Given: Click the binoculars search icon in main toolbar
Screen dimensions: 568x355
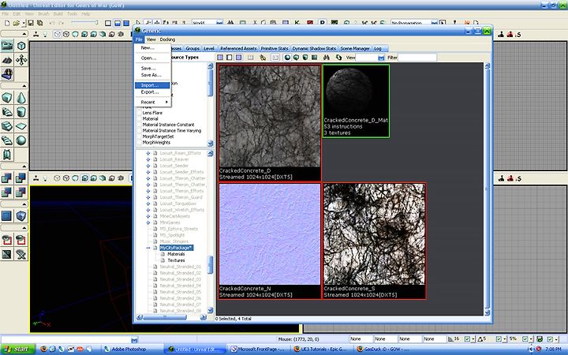Looking at the screenshot, I should [230, 23].
